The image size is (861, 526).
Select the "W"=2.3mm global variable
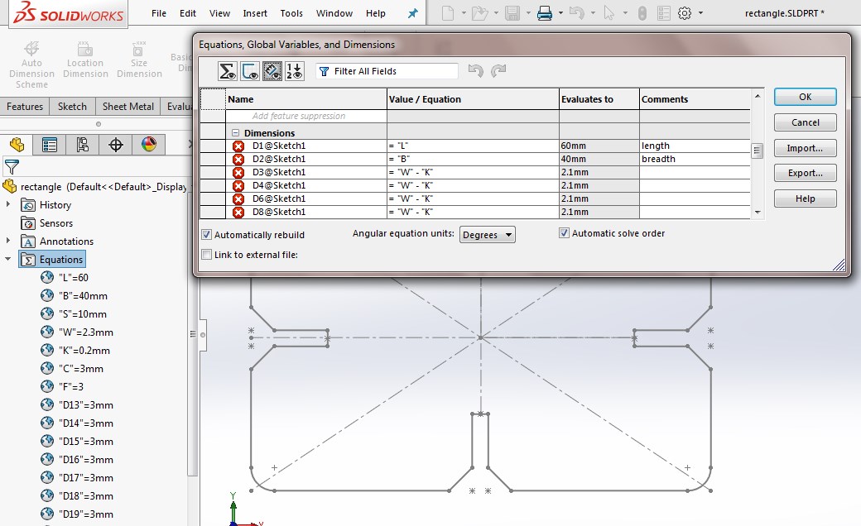click(85, 332)
